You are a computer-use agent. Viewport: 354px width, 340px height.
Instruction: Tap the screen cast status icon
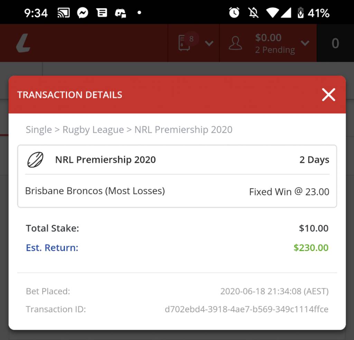coord(64,13)
